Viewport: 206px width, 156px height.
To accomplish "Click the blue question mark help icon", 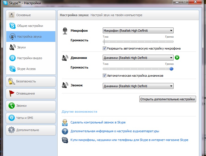I will 65,131.
